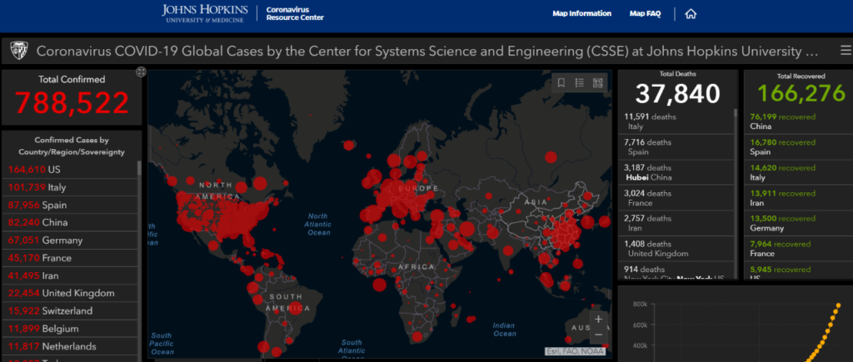
Task: Click the 7,964 recovered France entry
Action: (798, 249)
